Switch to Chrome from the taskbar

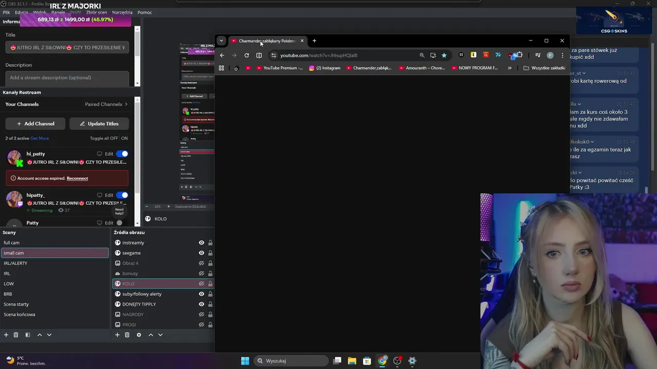point(382,361)
